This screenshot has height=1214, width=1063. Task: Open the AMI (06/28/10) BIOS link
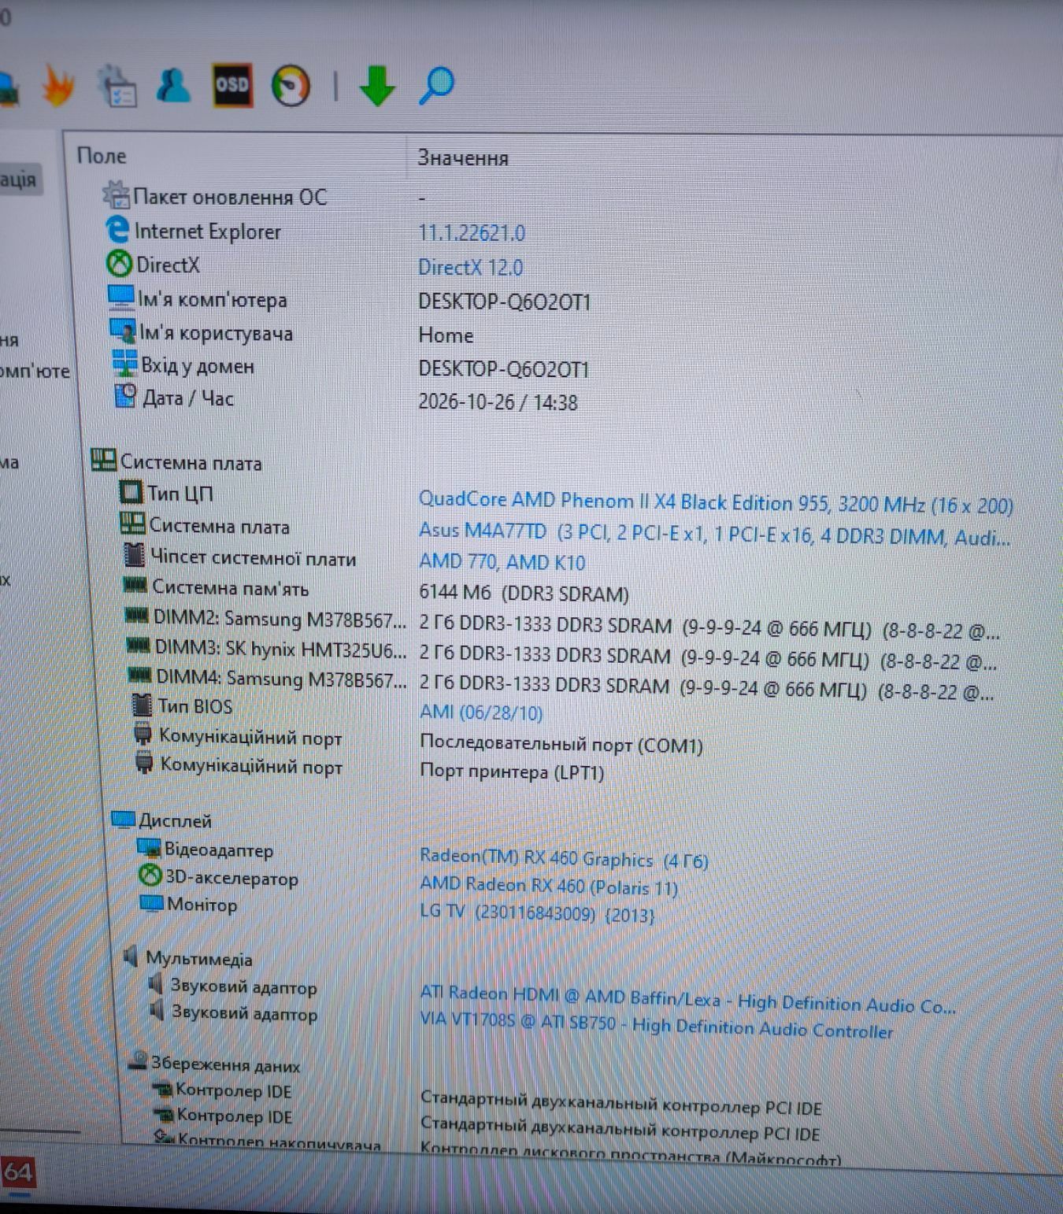tap(481, 712)
